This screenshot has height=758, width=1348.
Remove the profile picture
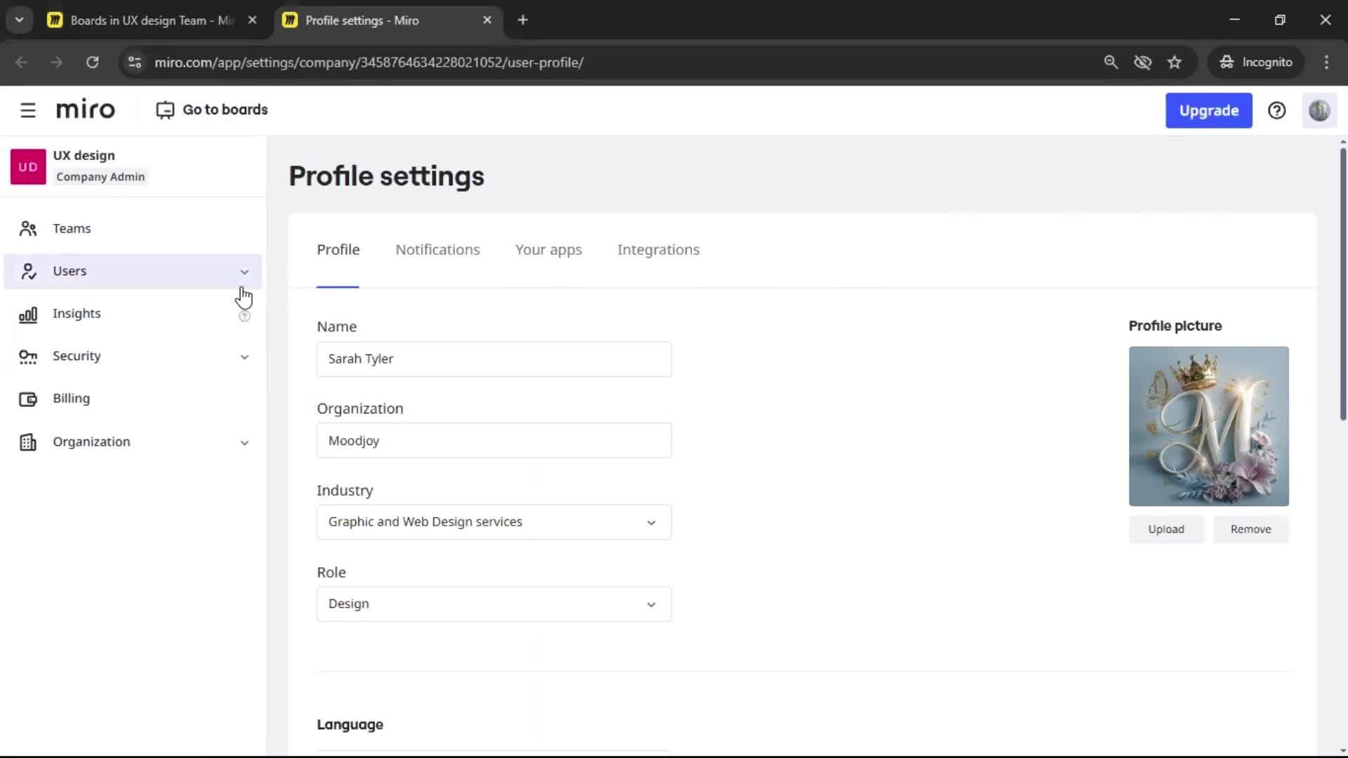pyautogui.click(x=1250, y=529)
